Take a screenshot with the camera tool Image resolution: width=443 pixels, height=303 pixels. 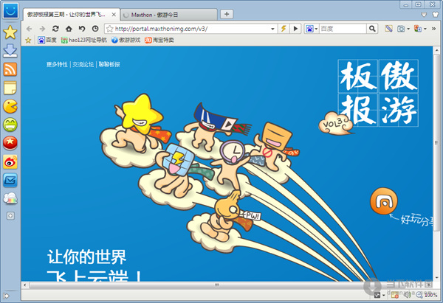point(401,29)
